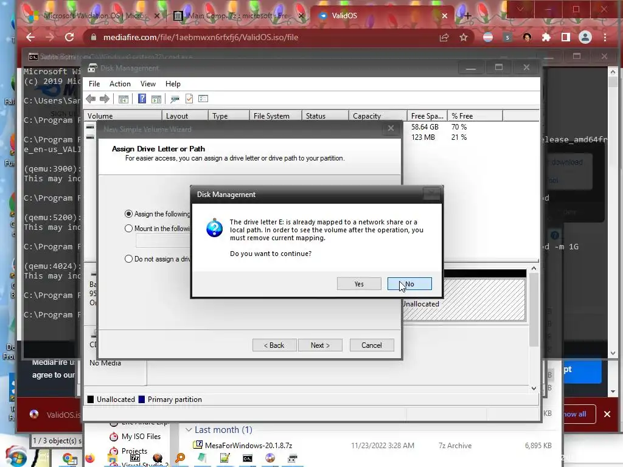
Task: Open the Action menu in Disk Management
Action: click(120, 84)
